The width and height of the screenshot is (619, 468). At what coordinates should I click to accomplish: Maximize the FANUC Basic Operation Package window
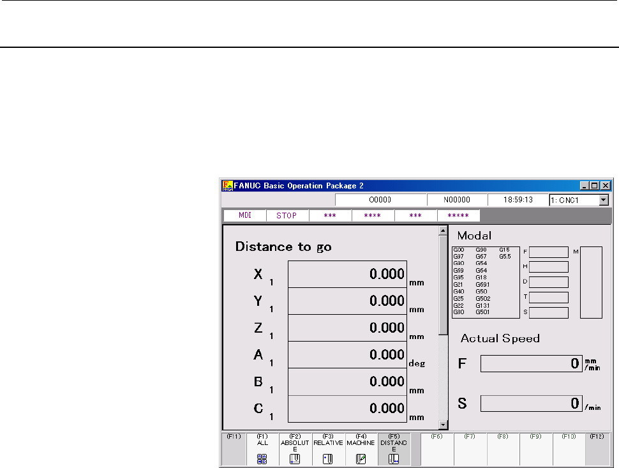pos(595,186)
